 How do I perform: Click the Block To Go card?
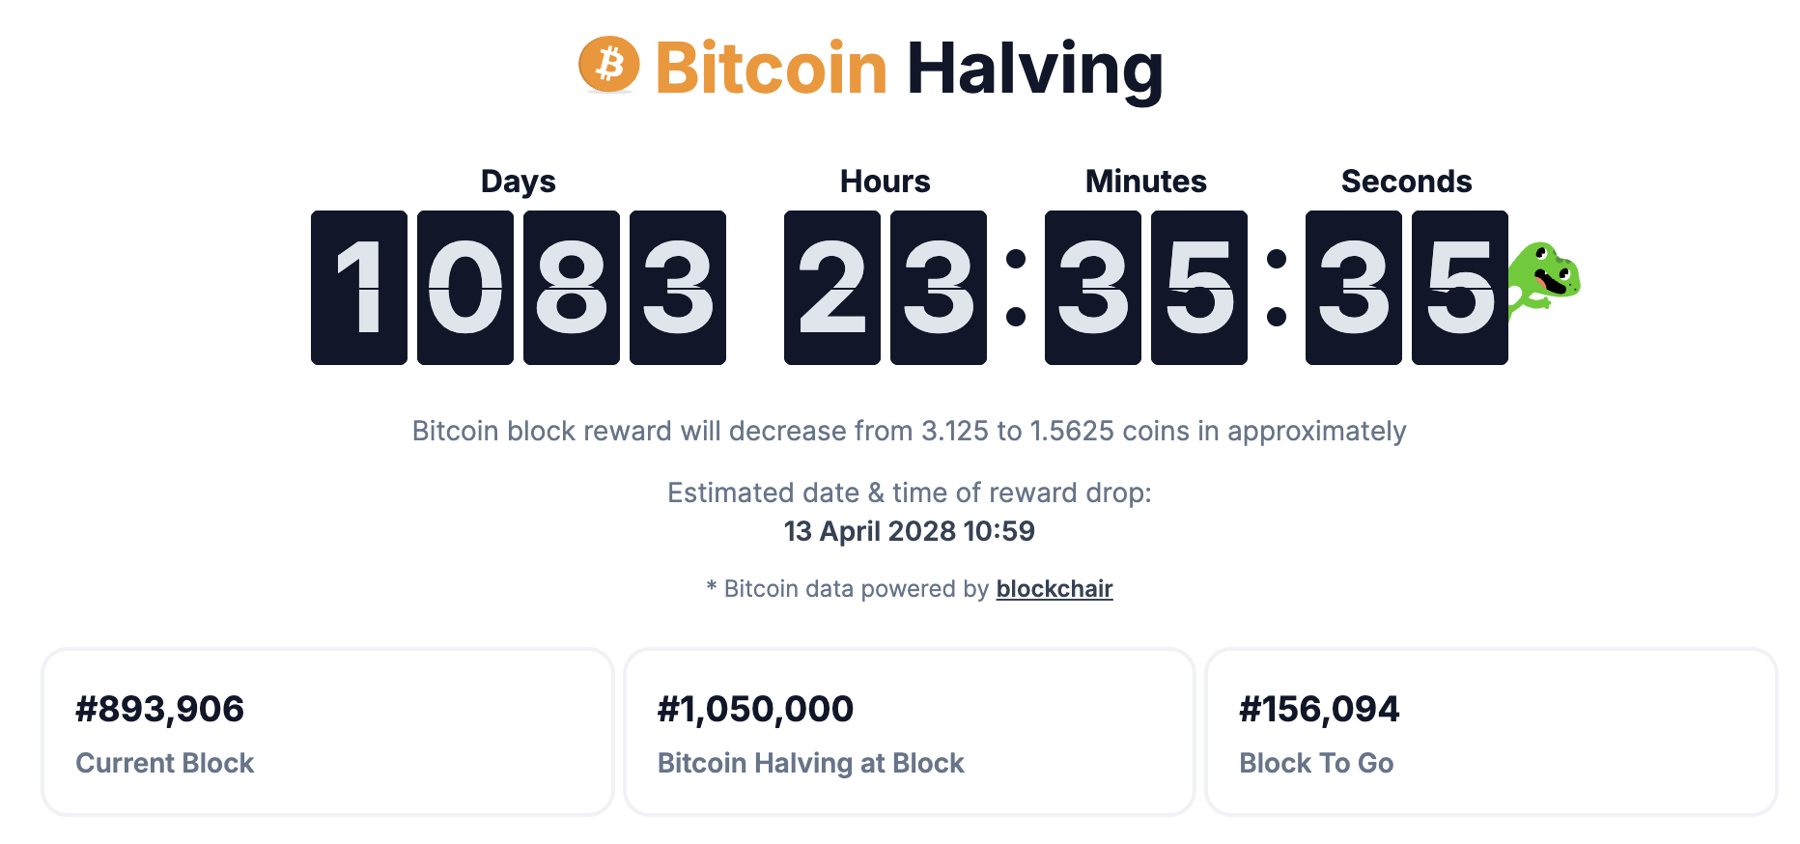pos(1490,732)
